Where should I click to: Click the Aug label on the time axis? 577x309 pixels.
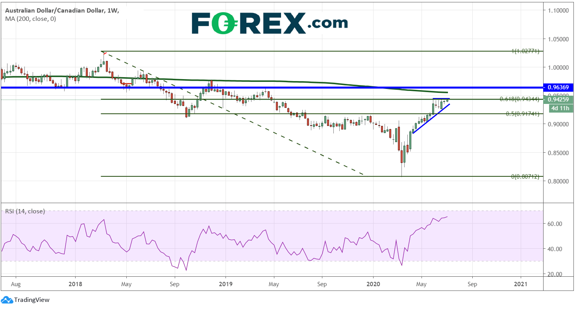pyautogui.click(x=16, y=284)
